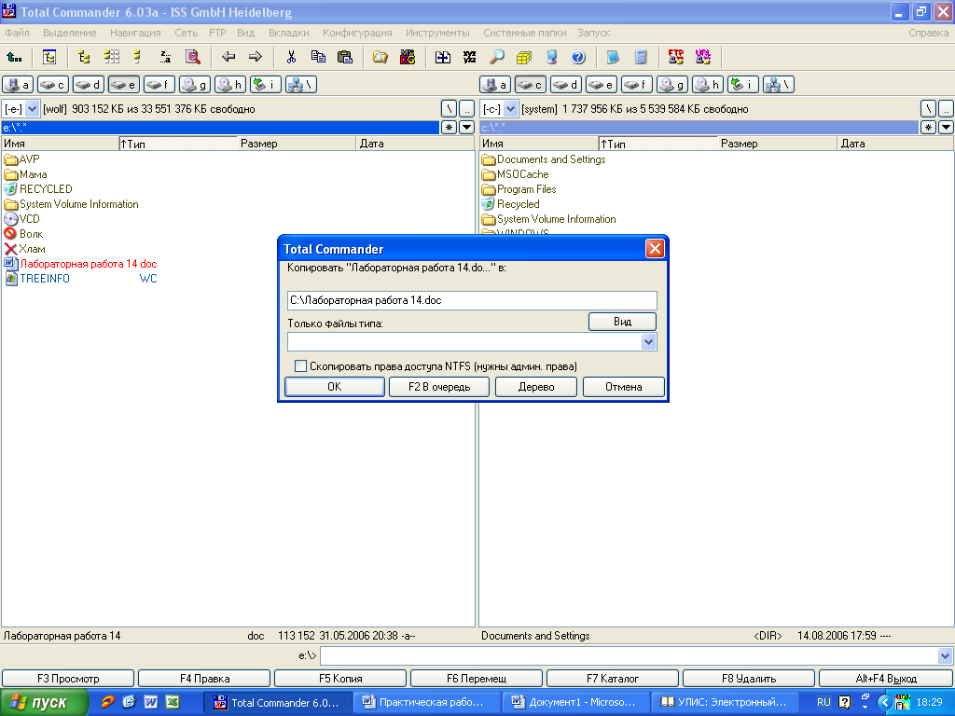
Task: Click the F8 Удалить function button
Action: tap(749, 679)
